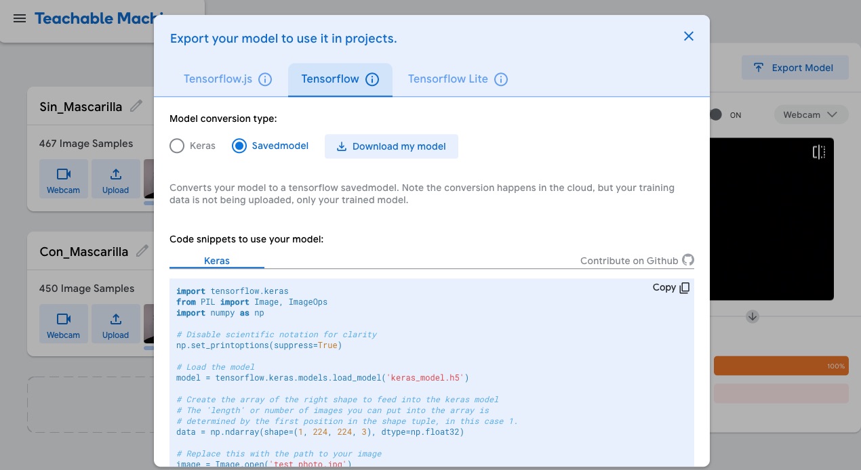Click the keras_model.h5 string in code

(x=425, y=378)
